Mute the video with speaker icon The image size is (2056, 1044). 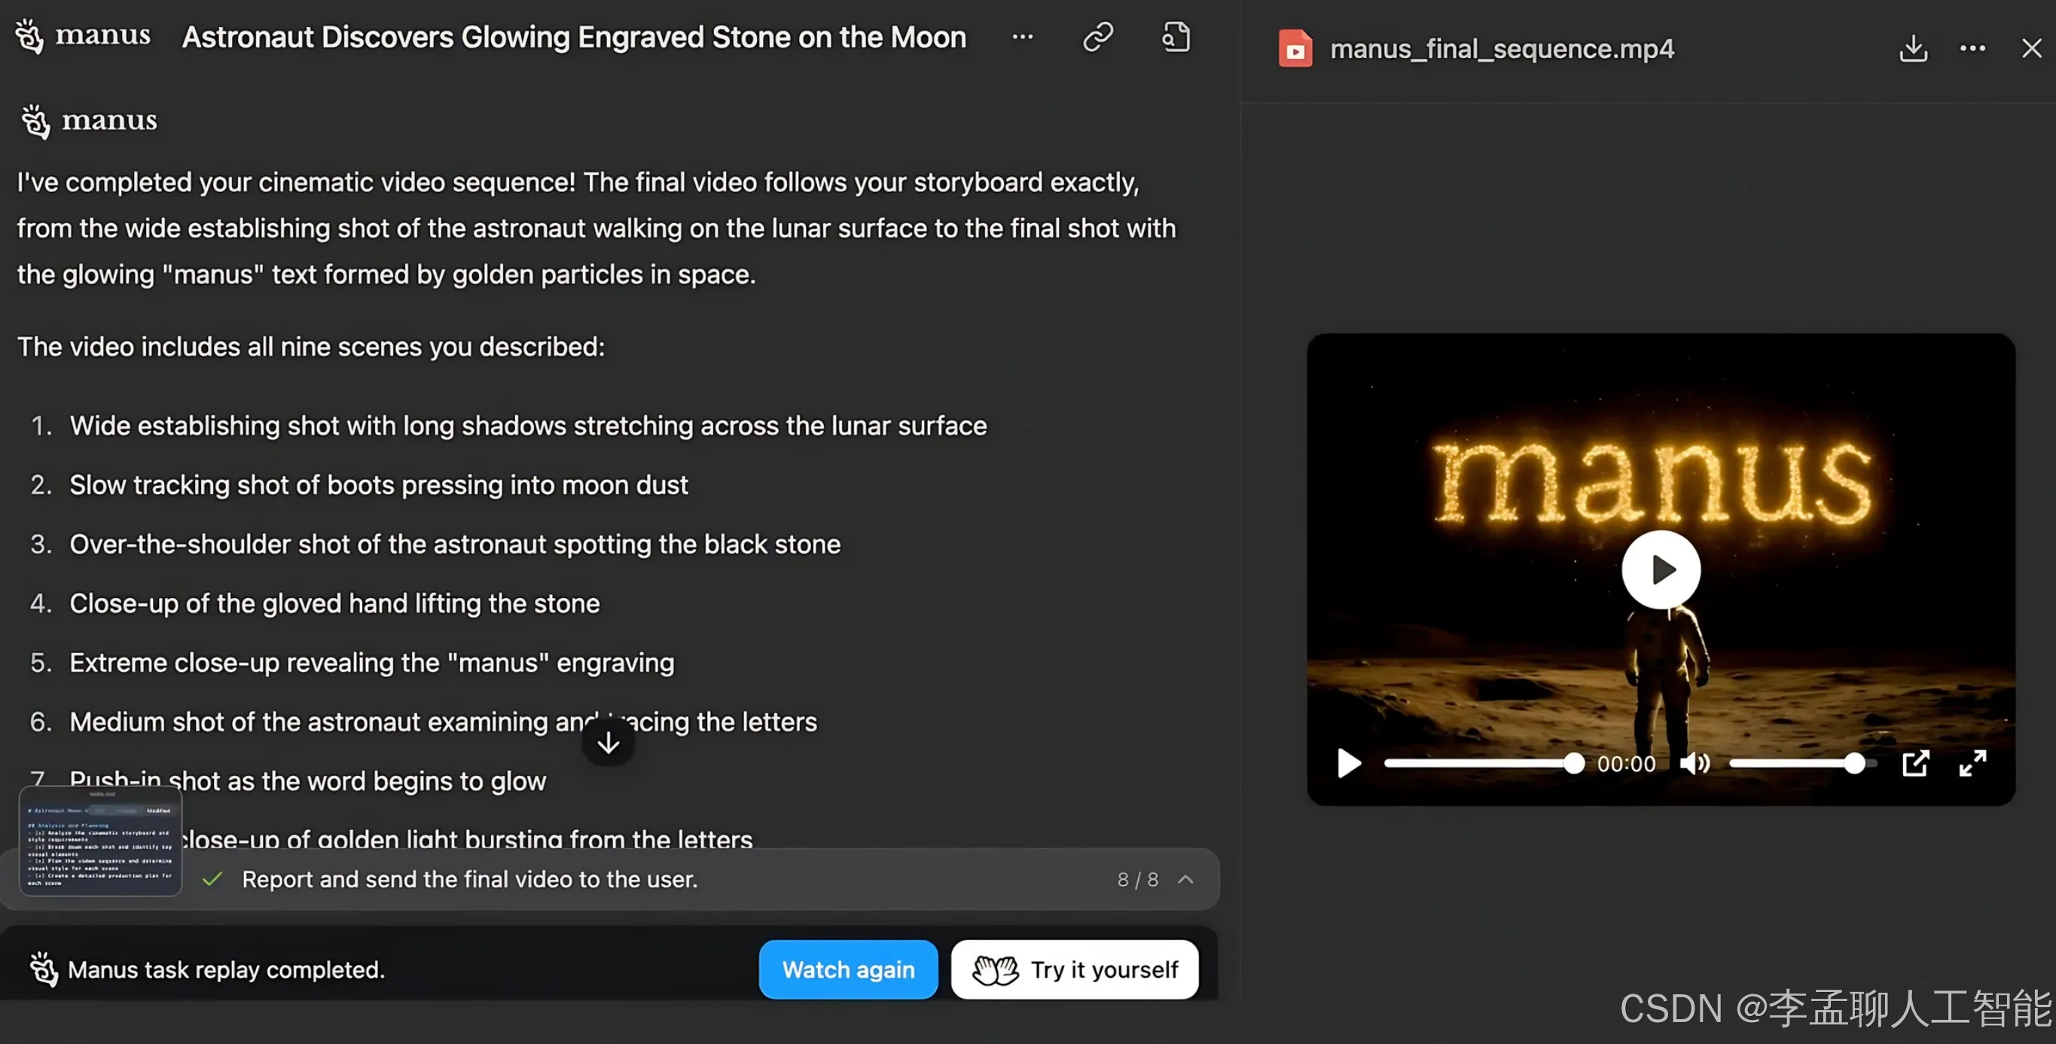tap(1694, 764)
